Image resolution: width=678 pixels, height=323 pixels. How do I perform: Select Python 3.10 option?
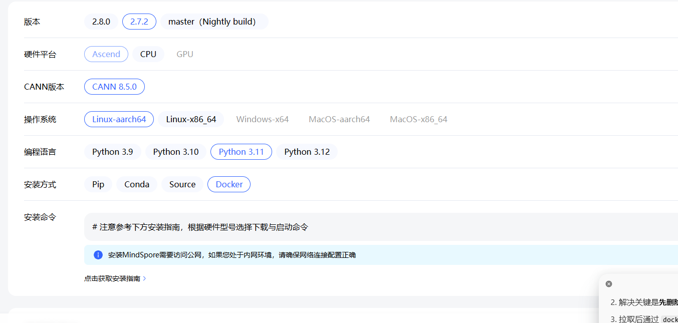pyautogui.click(x=176, y=152)
